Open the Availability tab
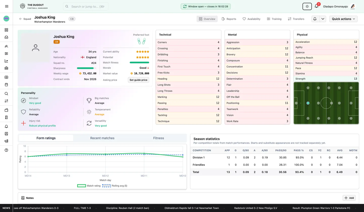The height and width of the screenshot is (212, 364). [251, 19]
